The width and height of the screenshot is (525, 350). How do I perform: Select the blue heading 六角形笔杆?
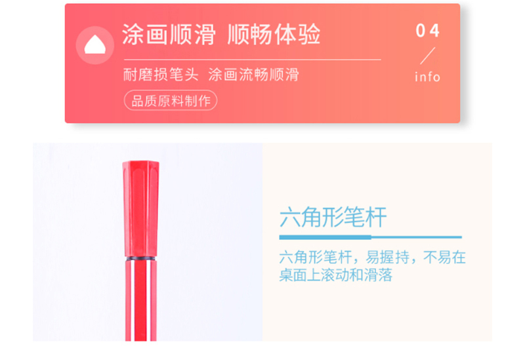(333, 218)
